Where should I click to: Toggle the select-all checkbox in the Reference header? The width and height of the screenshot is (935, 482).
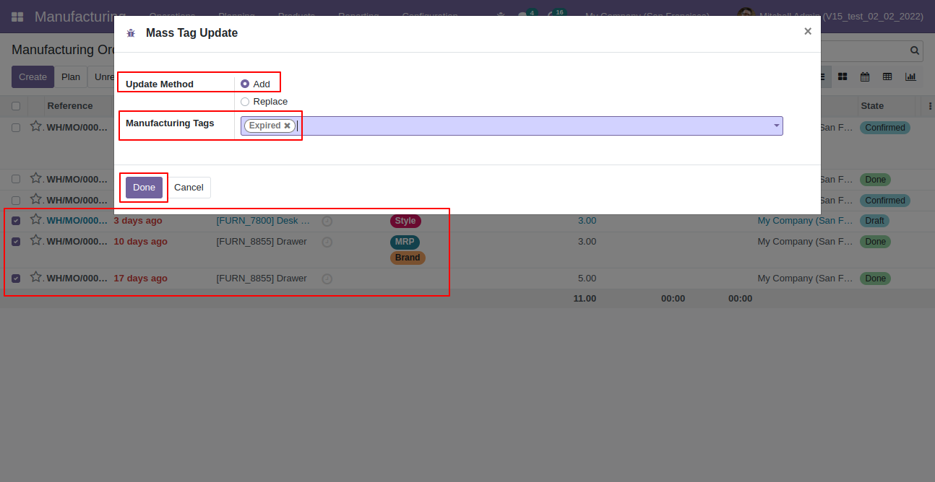pos(16,106)
